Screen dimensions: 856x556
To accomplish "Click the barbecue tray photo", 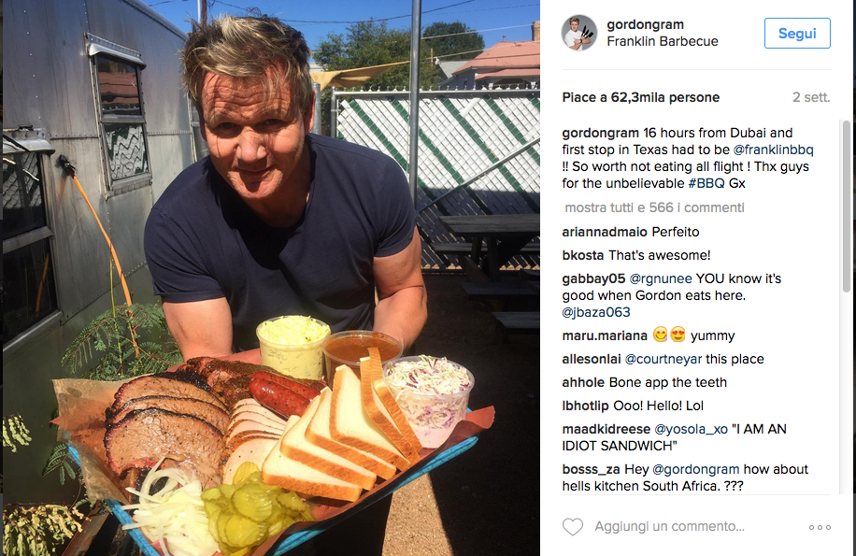I will tap(271, 278).
